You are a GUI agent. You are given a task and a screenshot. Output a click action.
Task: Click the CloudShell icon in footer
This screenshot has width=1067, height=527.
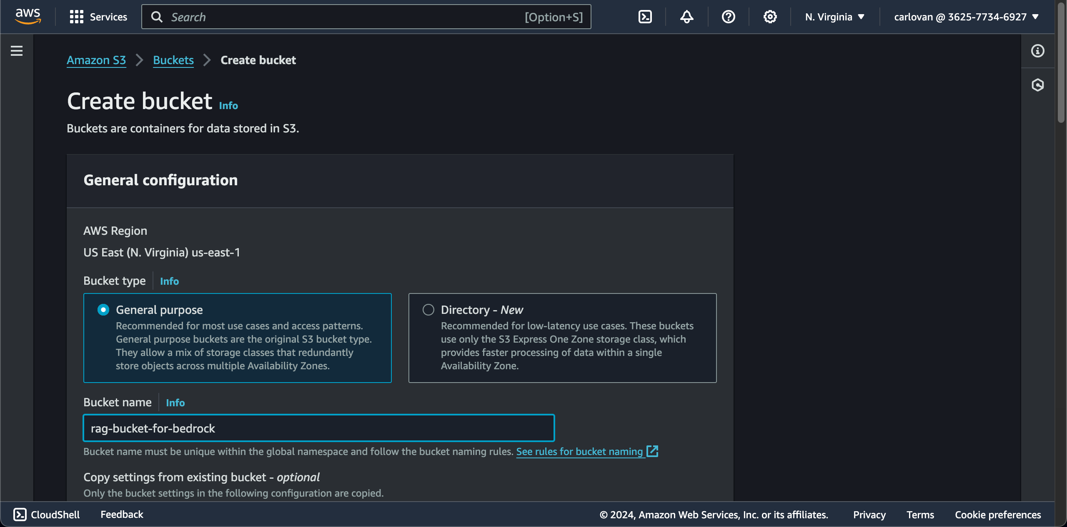click(x=20, y=515)
